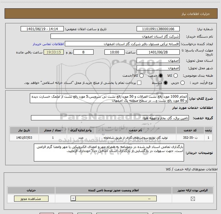Viewport: 221px width, 214px height.
Task: Toggle the الزامی بودن ارائه مجوز checkbox
Action: coord(193,199)
